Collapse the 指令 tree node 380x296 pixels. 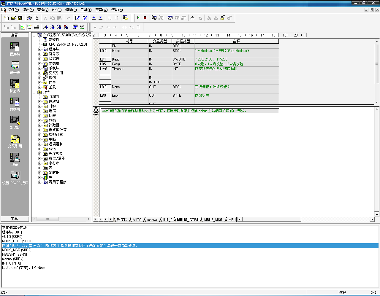34,92
